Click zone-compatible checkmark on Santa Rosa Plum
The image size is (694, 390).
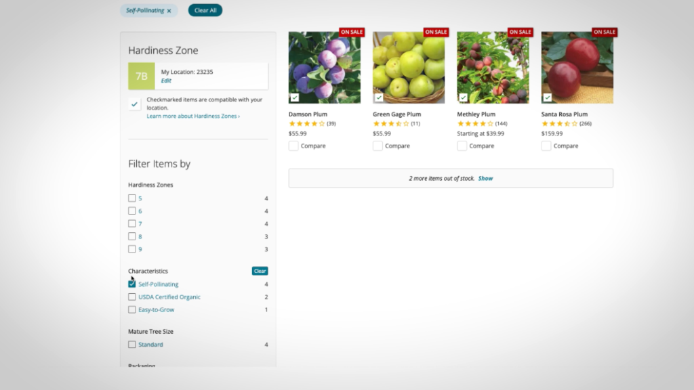coord(548,97)
